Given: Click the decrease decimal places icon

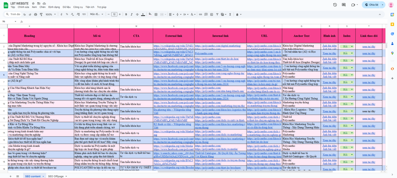Looking at the screenshot, I should click(72, 14).
